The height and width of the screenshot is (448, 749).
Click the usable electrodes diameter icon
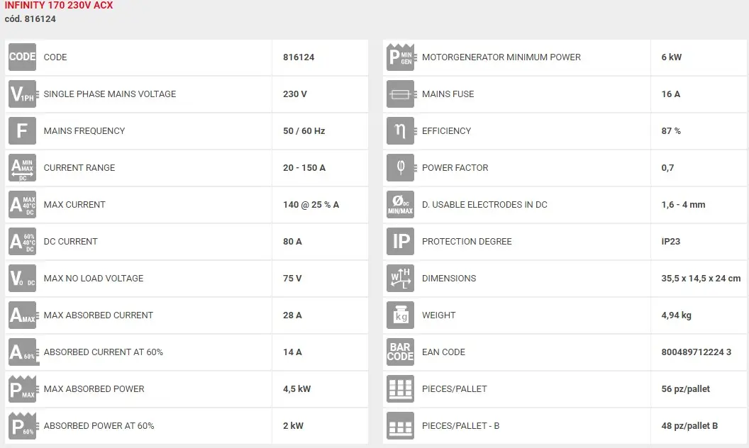pos(400,204)
